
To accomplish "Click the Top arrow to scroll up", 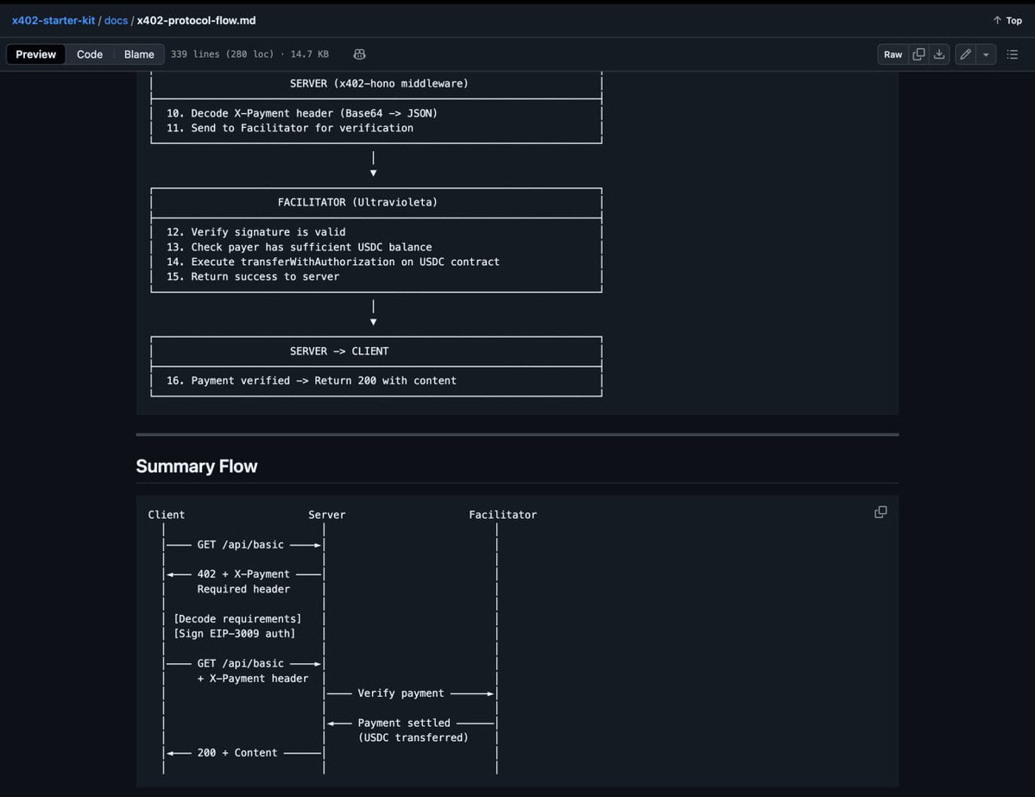I will click(x=1007, y=20).
